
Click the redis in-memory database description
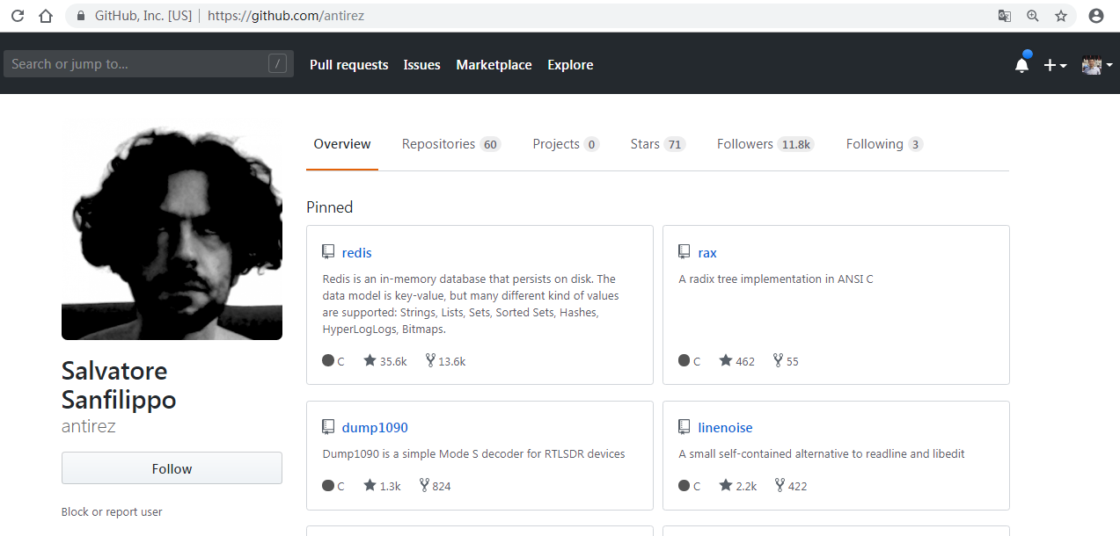click(471, 304)
